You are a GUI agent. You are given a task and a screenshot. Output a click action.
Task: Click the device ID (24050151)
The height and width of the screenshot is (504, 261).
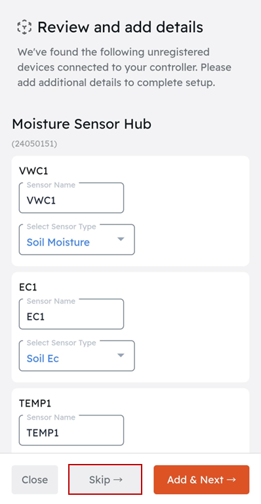click(34, 144)
